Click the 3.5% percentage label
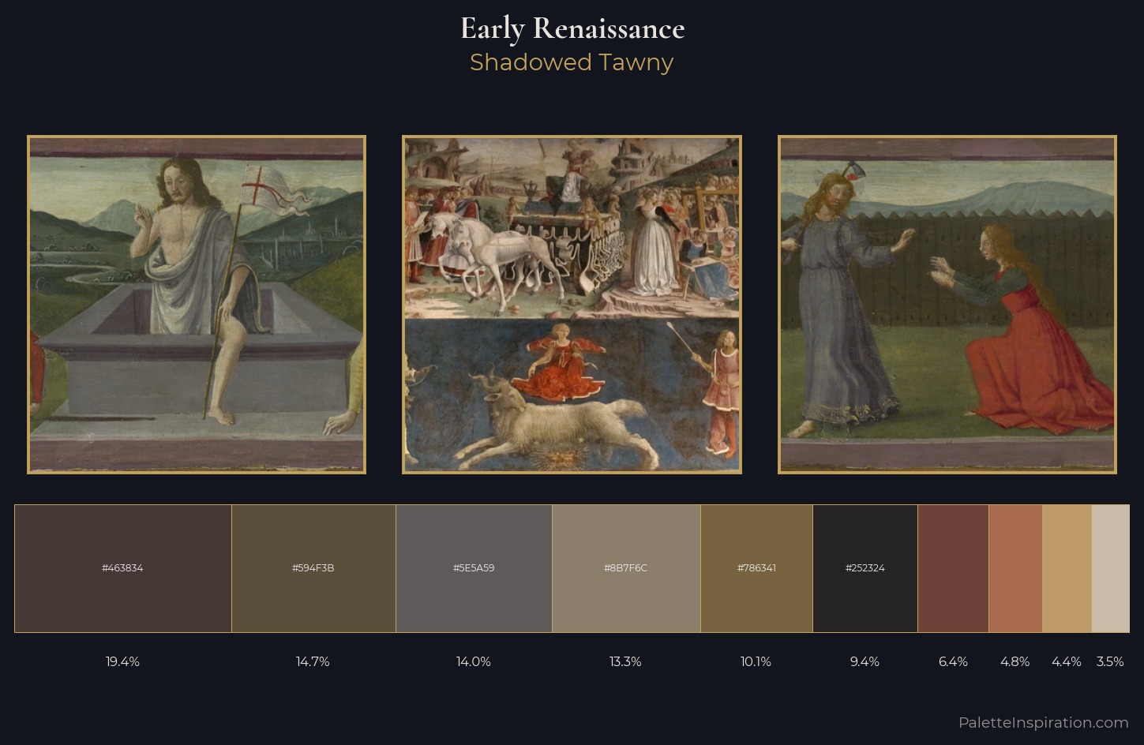The width and height of the screenshot is (1144, 745). [x=1110, y=661]
